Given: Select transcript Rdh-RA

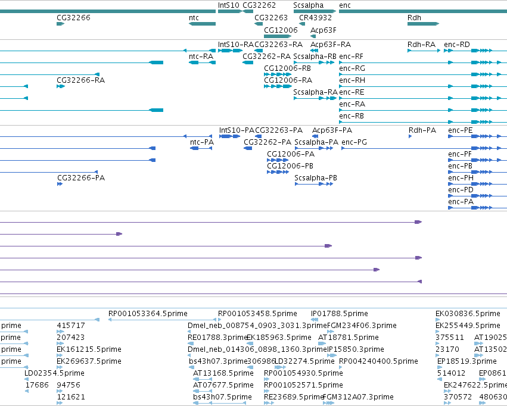Looking at the screenshot, I should pos(424,51).
